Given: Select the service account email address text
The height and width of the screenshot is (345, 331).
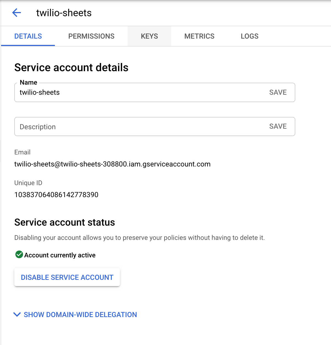Looking at the screenshot, I should tap(112, 164).
